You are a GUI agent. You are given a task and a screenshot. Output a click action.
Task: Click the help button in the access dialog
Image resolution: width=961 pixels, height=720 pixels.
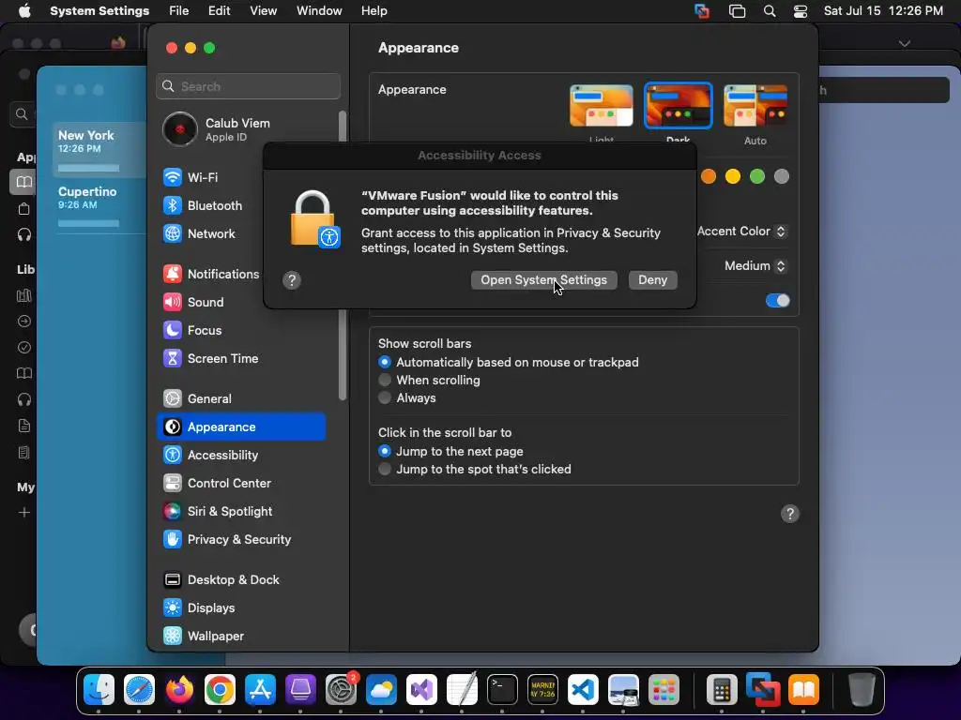(292, 280)
